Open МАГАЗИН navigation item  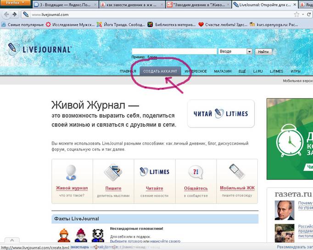click(x=223, y=71)
